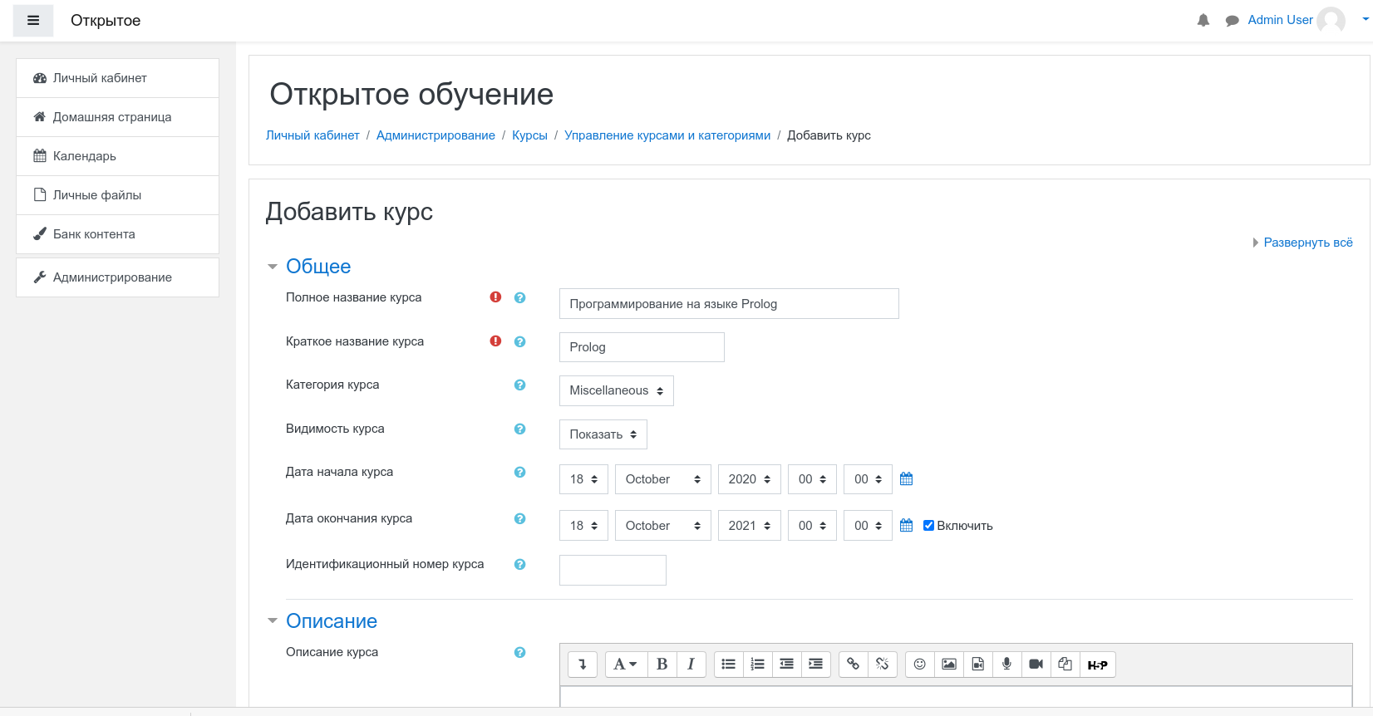The height and width of the screenshot is (716, 1373).
Task: Go to Администрирование breadcrumb link
Action: tap(436, 135)
